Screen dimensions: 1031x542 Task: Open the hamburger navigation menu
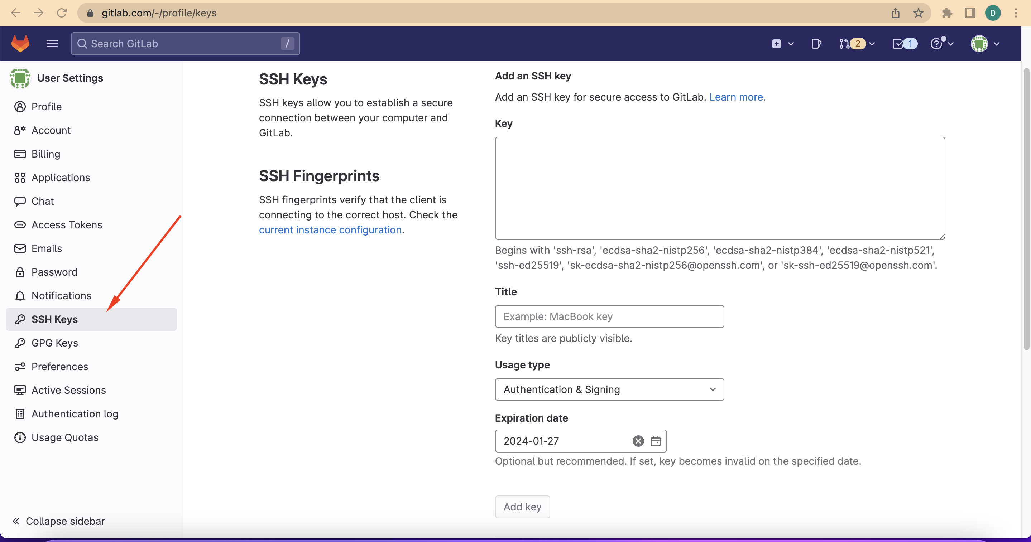[52, 44]
